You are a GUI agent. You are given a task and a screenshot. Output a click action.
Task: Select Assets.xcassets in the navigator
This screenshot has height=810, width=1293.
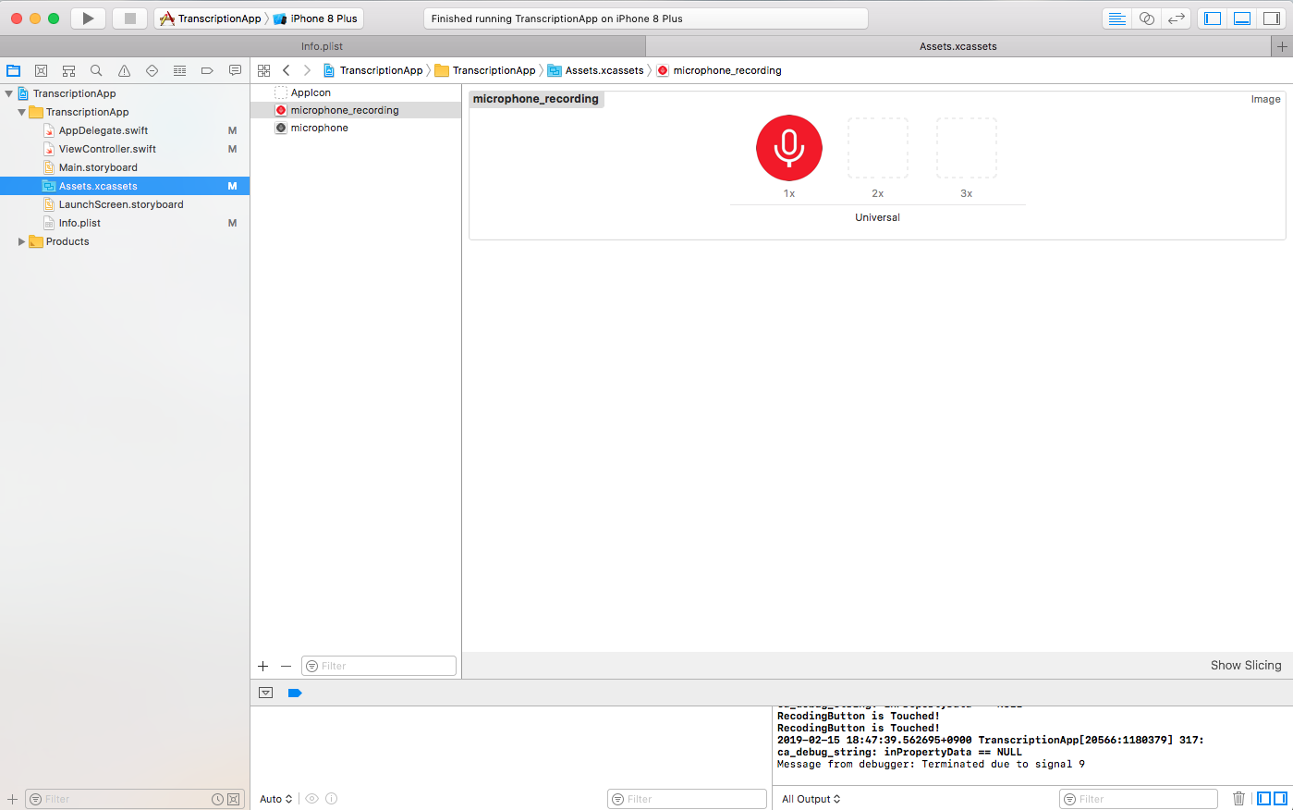coord(125,186)
